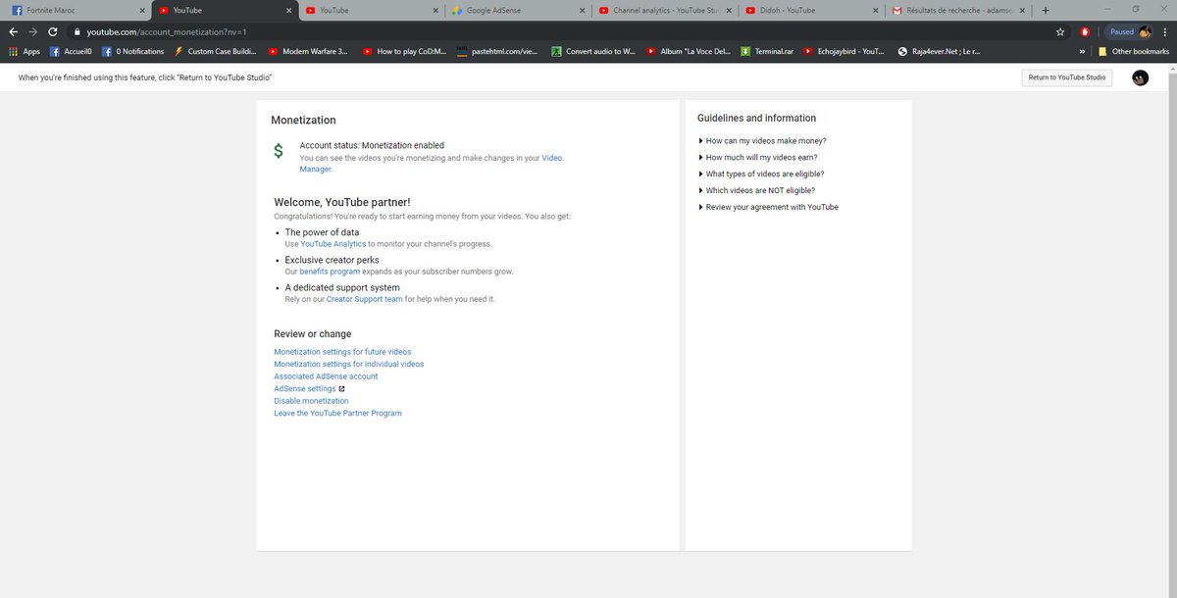The image size is (1177, 598).
Task: Close the Fortnite Maroc tab
Action: (141, 11)
